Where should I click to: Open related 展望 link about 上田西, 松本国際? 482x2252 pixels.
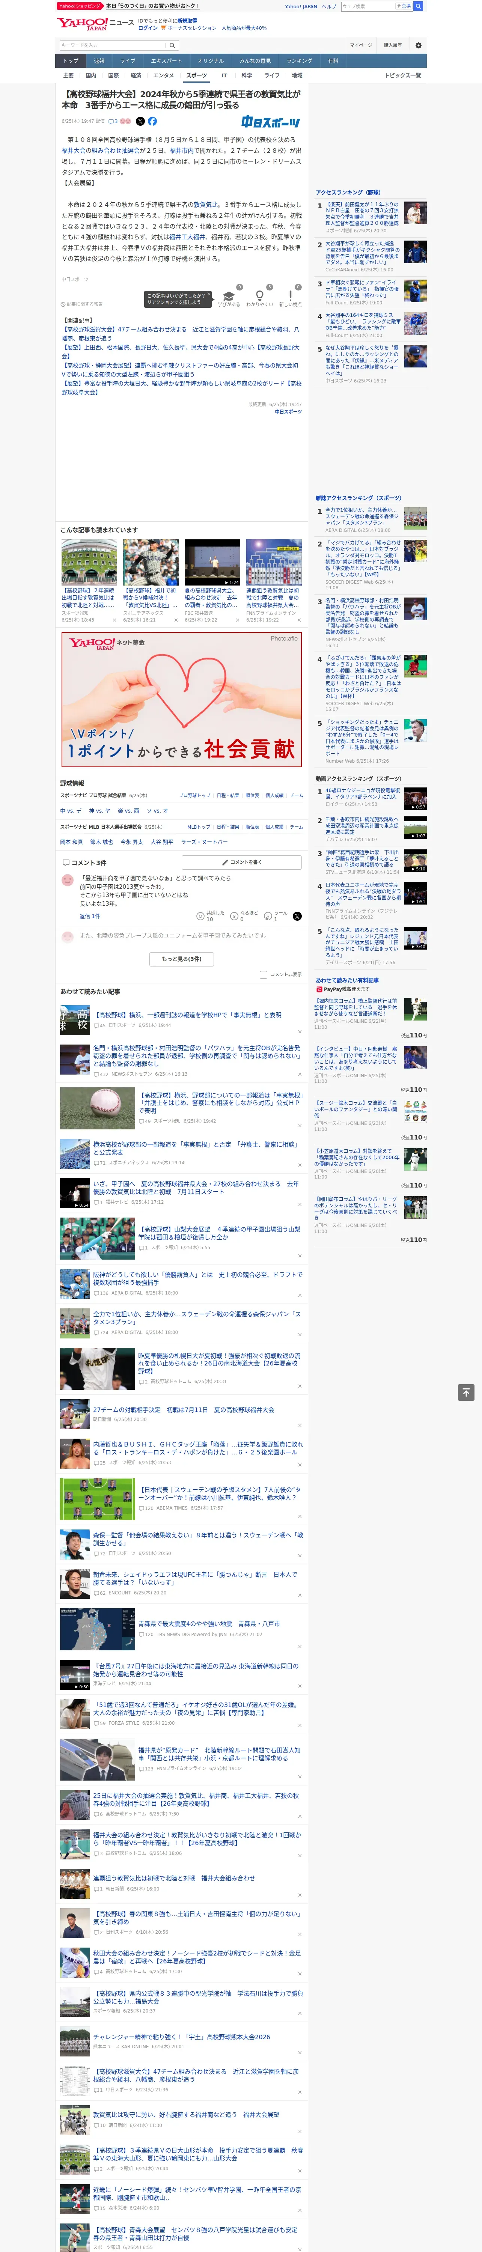[x=180, y=351]
